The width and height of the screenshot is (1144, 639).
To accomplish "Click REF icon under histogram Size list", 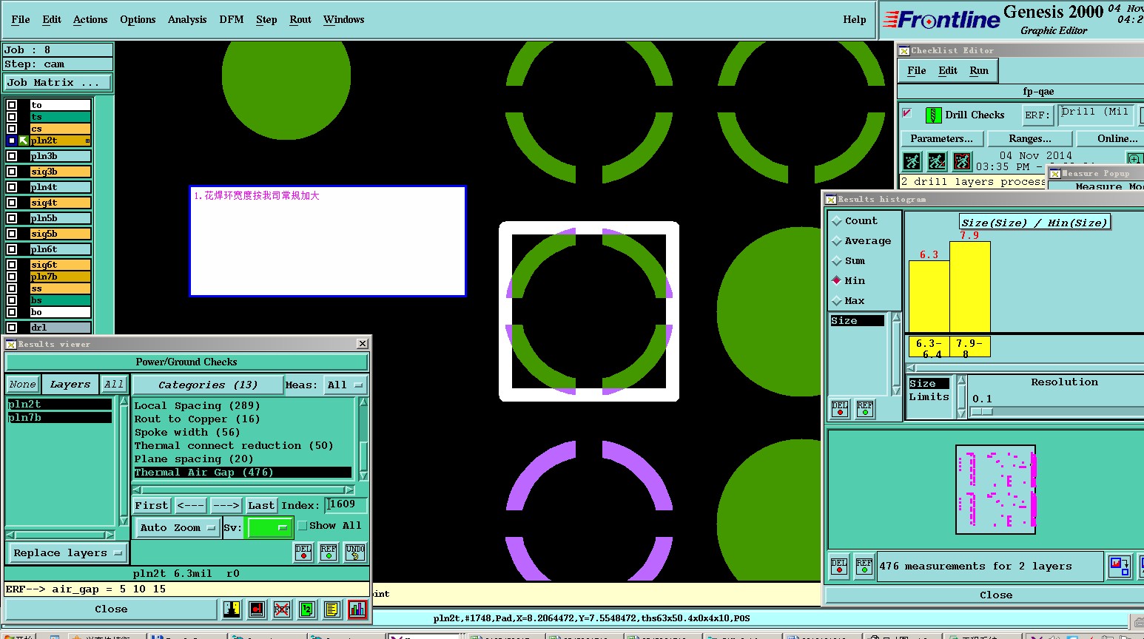I will click(x=865, y=409).
